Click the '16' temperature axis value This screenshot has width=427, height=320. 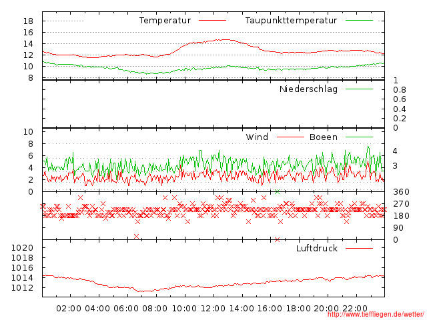click(x=28, y=33)
